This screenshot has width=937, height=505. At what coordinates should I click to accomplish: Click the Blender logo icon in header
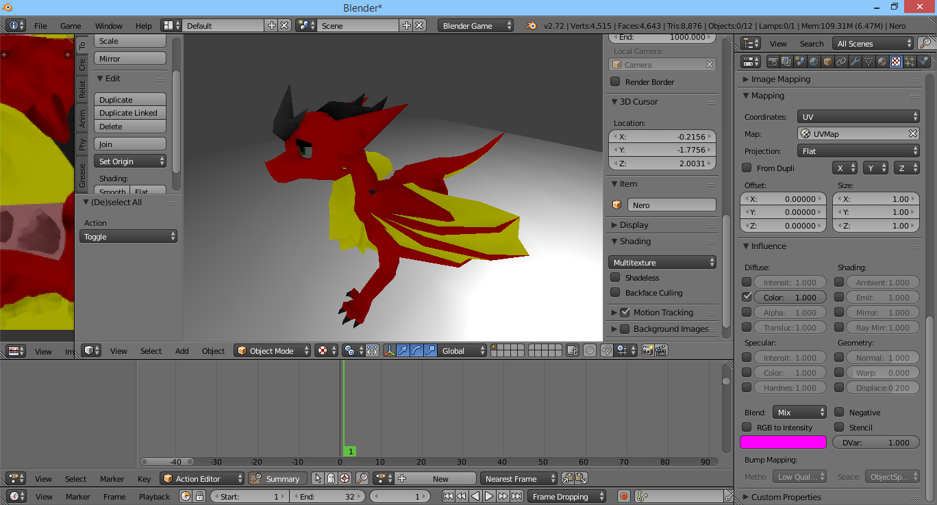point(532,25)
